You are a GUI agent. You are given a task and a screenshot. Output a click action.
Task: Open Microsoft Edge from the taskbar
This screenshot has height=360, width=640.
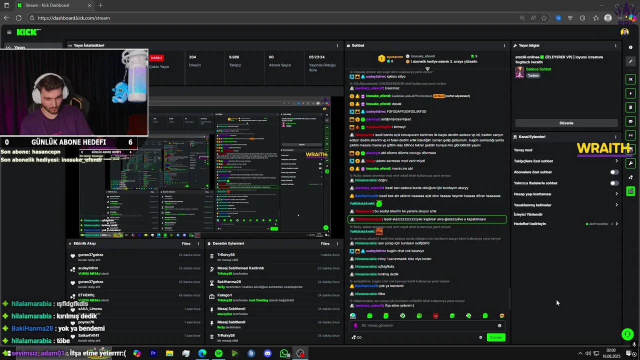tap(202, 353)
